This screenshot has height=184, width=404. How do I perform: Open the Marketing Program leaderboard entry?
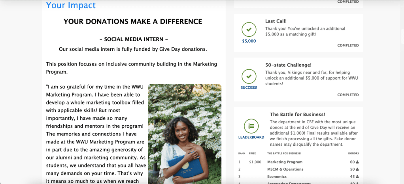pos(285,162)
